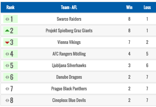This screenshot has height=107, width=156.
Task: Open Projekt Spielberg Graz Giants team
Action: [x=69, y=31]
